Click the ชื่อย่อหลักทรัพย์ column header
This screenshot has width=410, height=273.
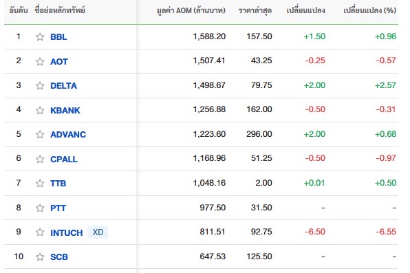60,10
